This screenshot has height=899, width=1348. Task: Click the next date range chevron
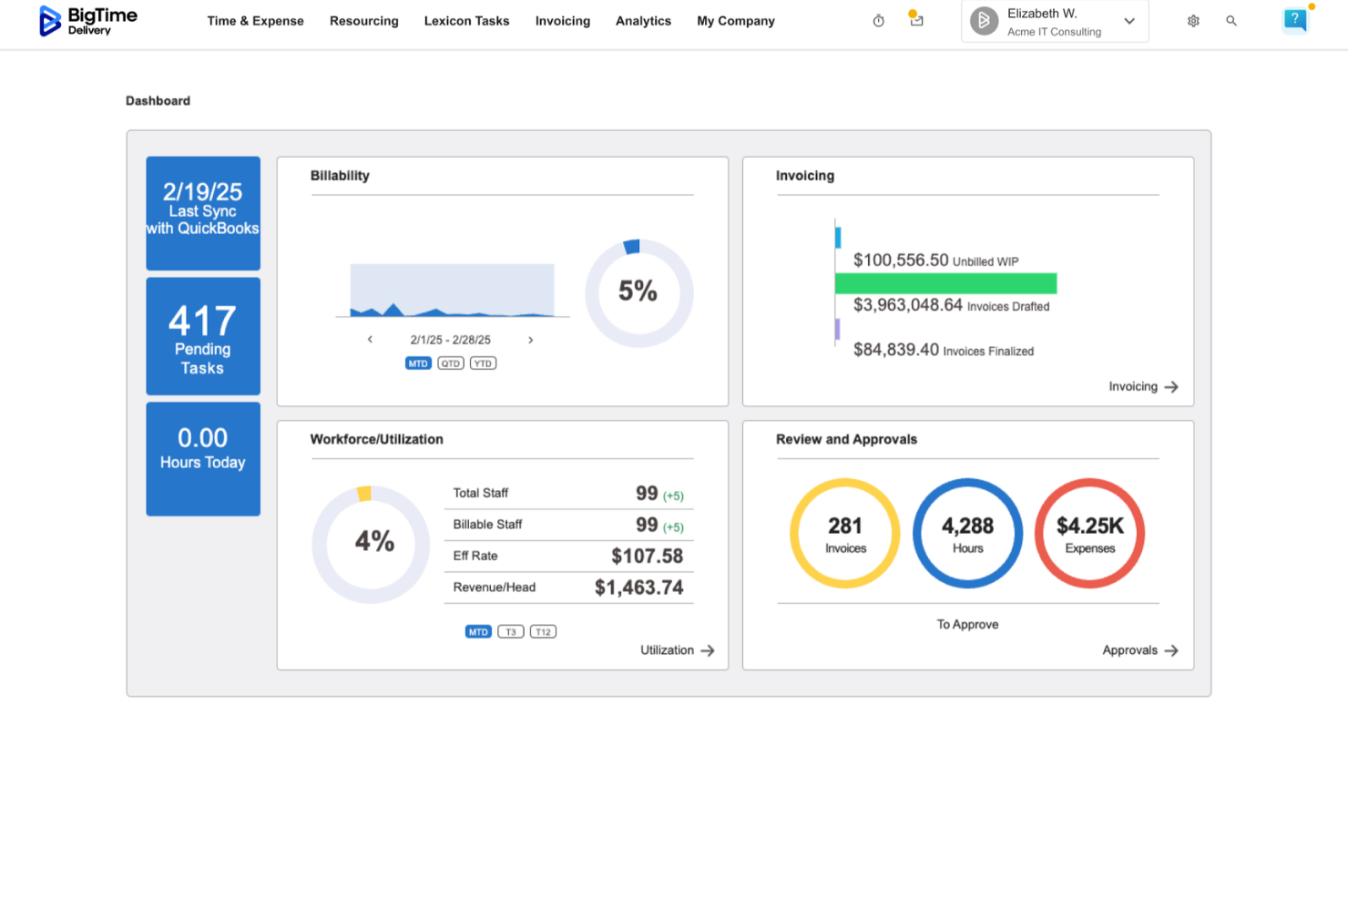tap(530, 339)
